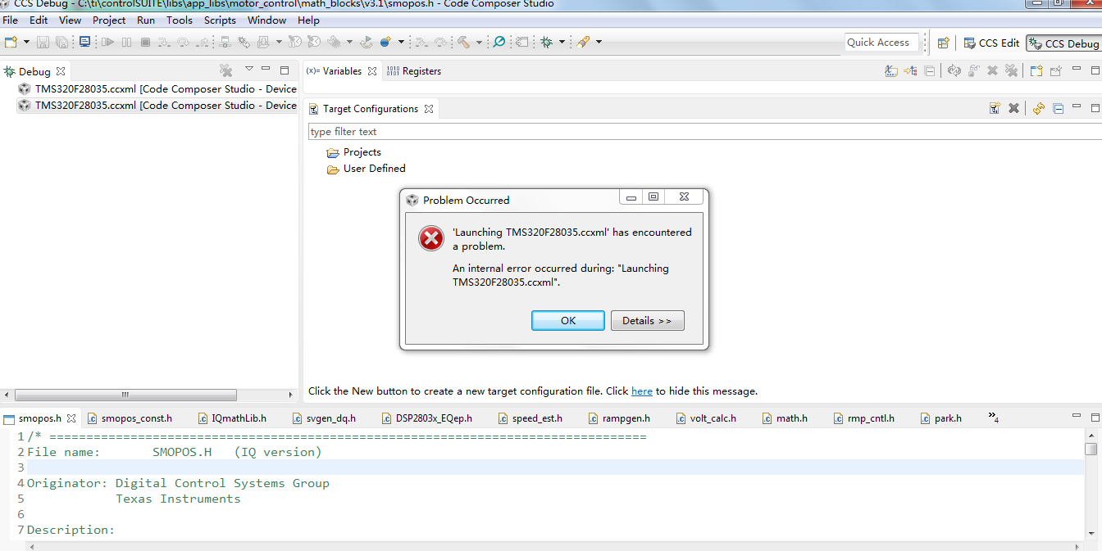The width and height of the screenshot is (1102, 551).
Task: Switch to the CCS Edit perspective
Action: pyautogui.click(x=990, y=43)
